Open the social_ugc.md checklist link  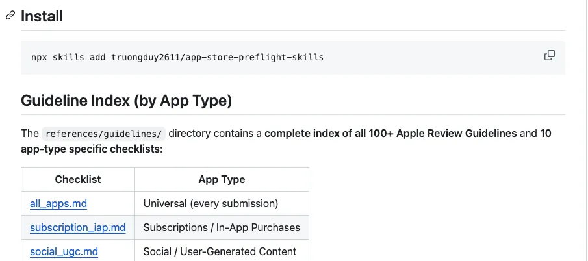[64, 251]
